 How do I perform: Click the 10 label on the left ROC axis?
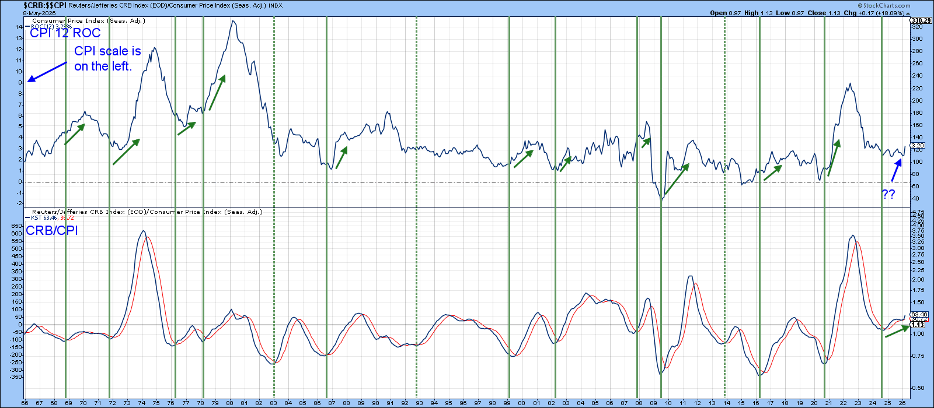click(19, 71)
